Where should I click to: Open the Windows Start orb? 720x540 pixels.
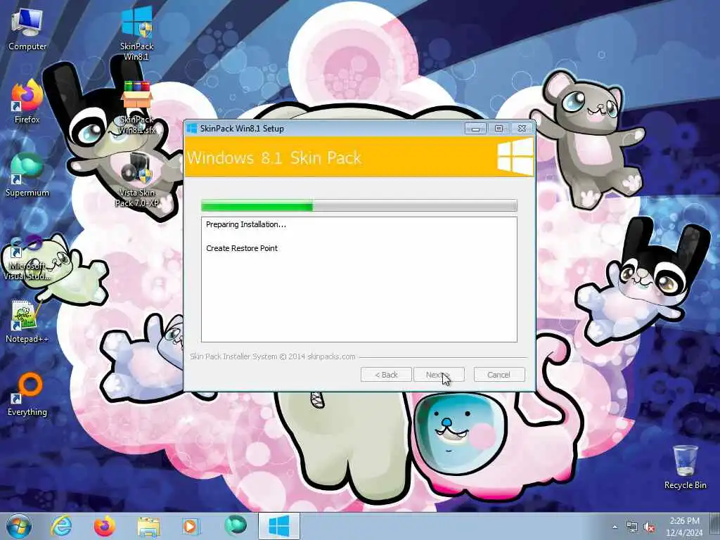coord(19,526)
